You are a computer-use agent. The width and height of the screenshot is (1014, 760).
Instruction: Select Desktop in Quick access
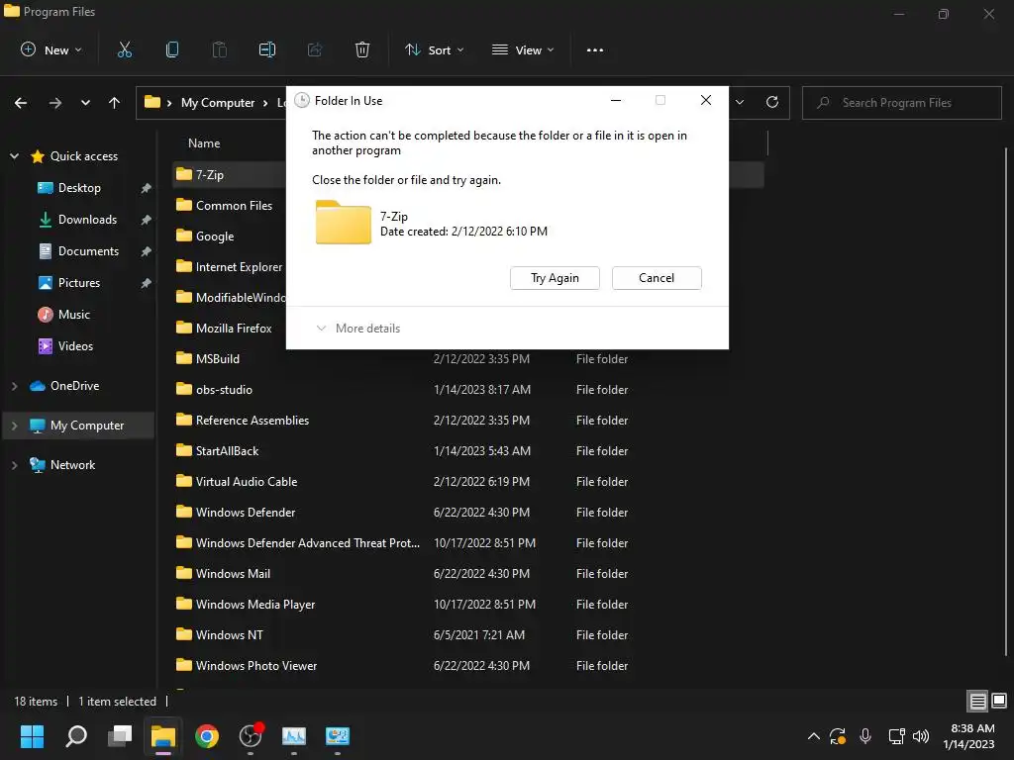pyautogui.click(x=79, y=188)
